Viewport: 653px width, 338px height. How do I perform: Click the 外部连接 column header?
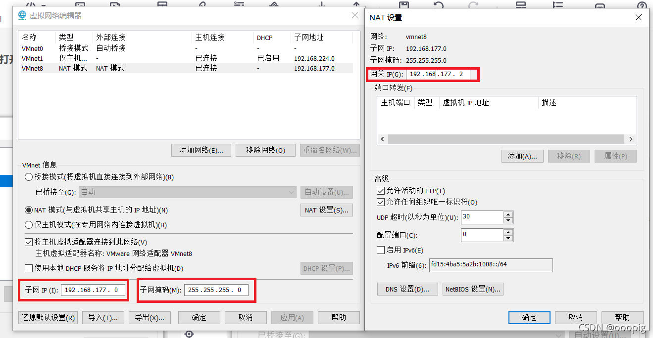(x=142, y=37)
